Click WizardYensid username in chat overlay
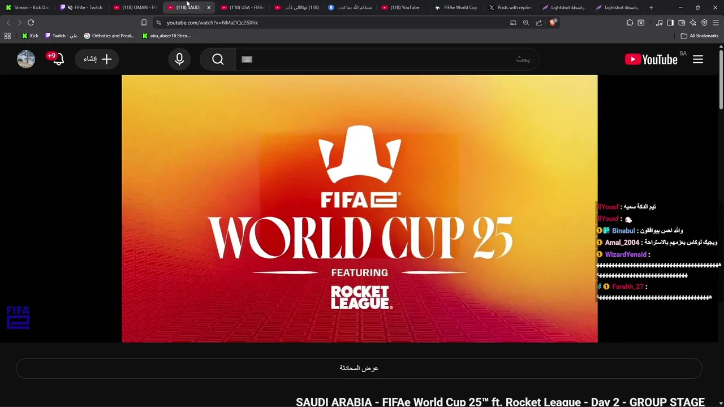This screenshot has width=724, height=407. point(626,254)
